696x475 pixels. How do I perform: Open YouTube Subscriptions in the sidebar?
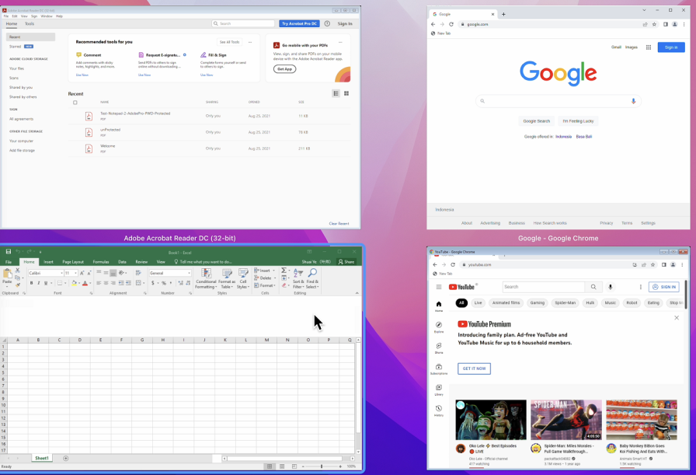pyautogui.click(x=439, y=367)
